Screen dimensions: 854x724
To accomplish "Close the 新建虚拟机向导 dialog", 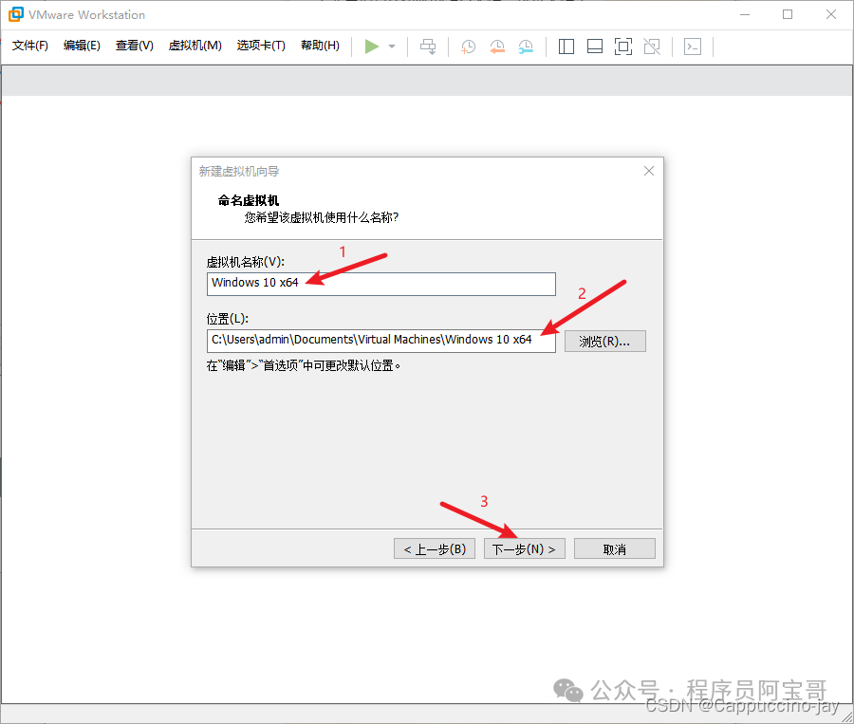I will tap(649, 171).
